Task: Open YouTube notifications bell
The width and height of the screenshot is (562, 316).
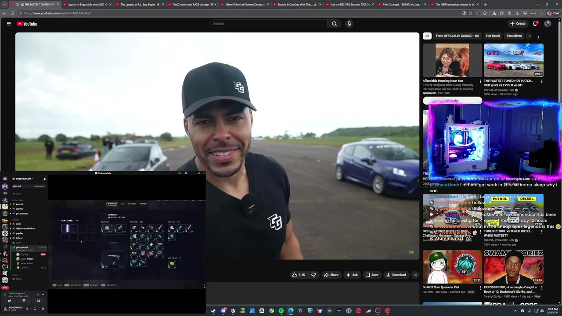Action: click(x=535, y=24)
